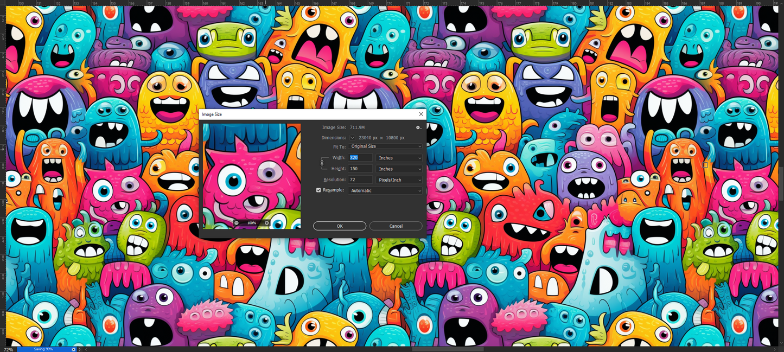This screenshot has height=352, width=784.
Task: Expand the Dimensions units chevron
Action: [x=352, y=137]
